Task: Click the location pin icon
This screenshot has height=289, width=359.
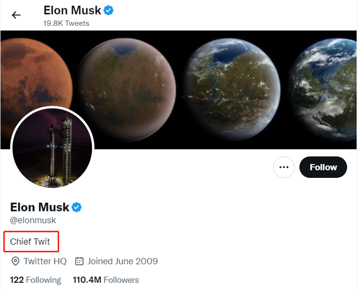Action: click(x=15, y=261)
